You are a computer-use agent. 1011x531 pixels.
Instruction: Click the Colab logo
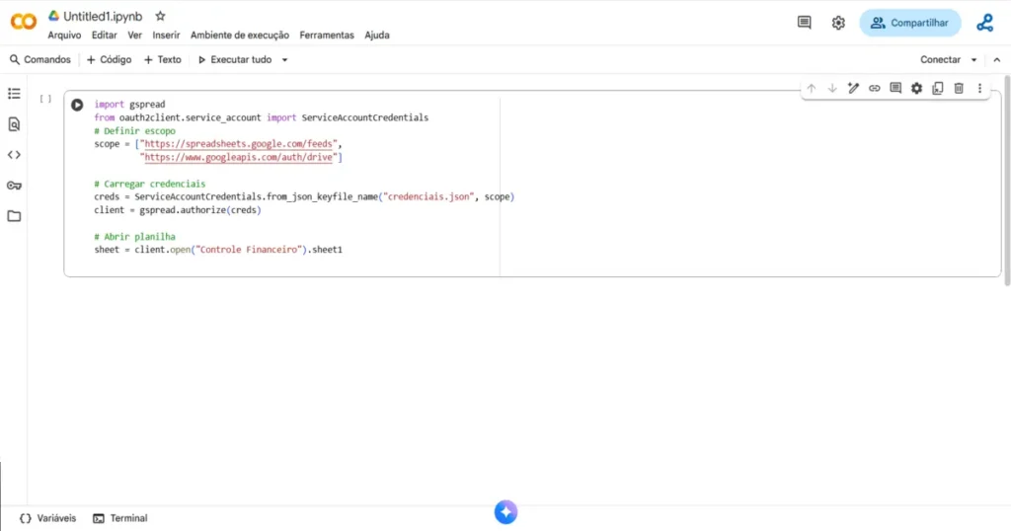[x=24, y=22]
